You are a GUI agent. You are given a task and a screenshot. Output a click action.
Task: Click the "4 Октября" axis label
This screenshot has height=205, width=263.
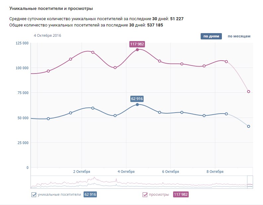126,172
